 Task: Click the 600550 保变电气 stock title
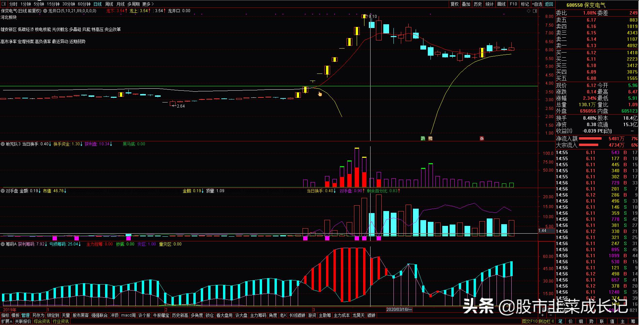586,5
